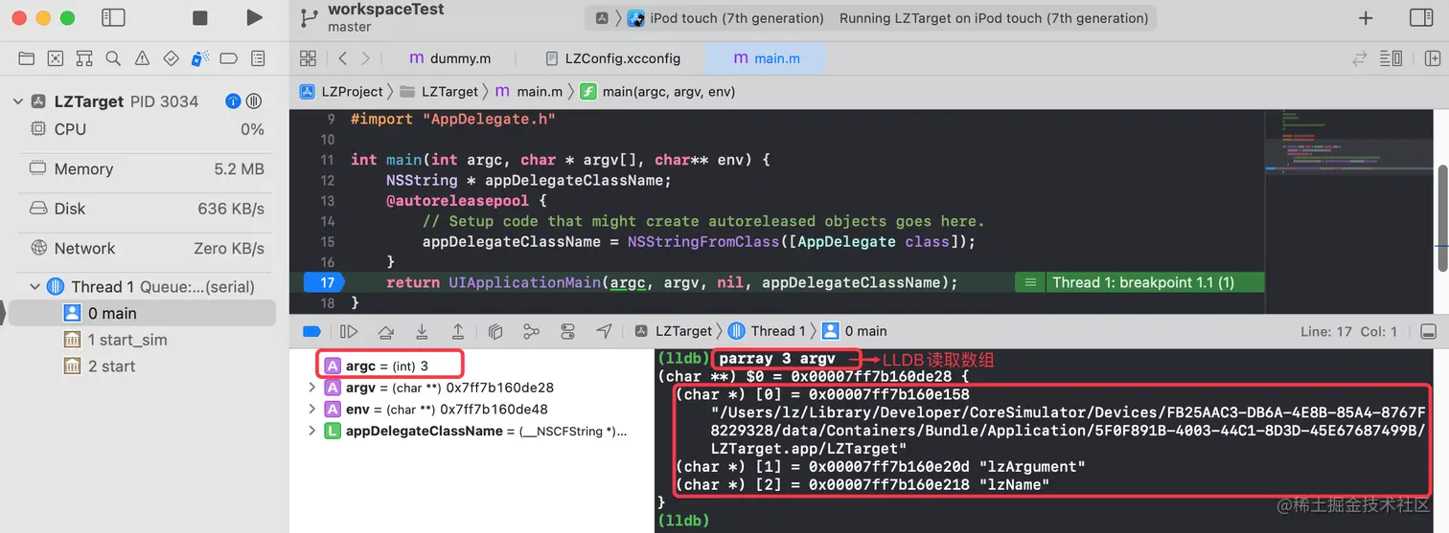Screen dimensions: 1449x533
Task: Select stack frame 0 main
Action: pyautogui.click(x=142, y=313)
